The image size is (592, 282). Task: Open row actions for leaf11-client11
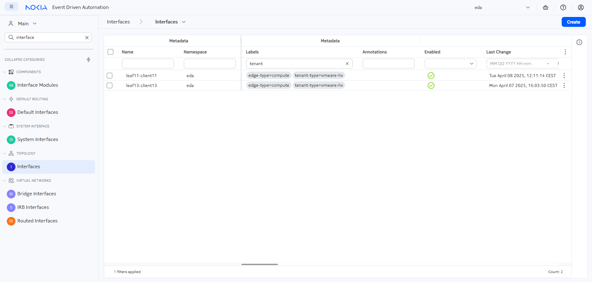click(564, 76)
